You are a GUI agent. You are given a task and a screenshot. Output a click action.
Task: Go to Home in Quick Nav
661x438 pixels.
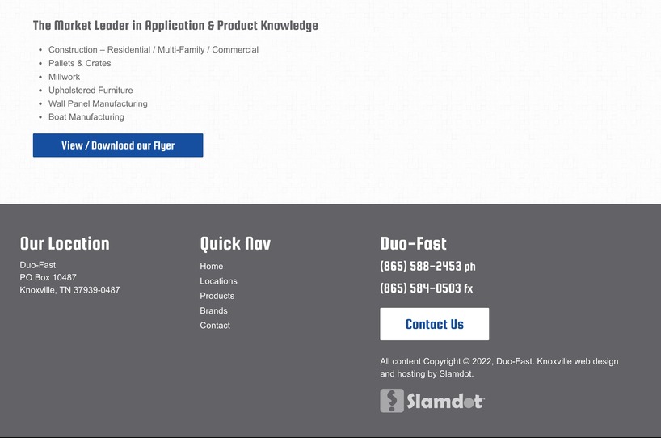coord(212,267)
